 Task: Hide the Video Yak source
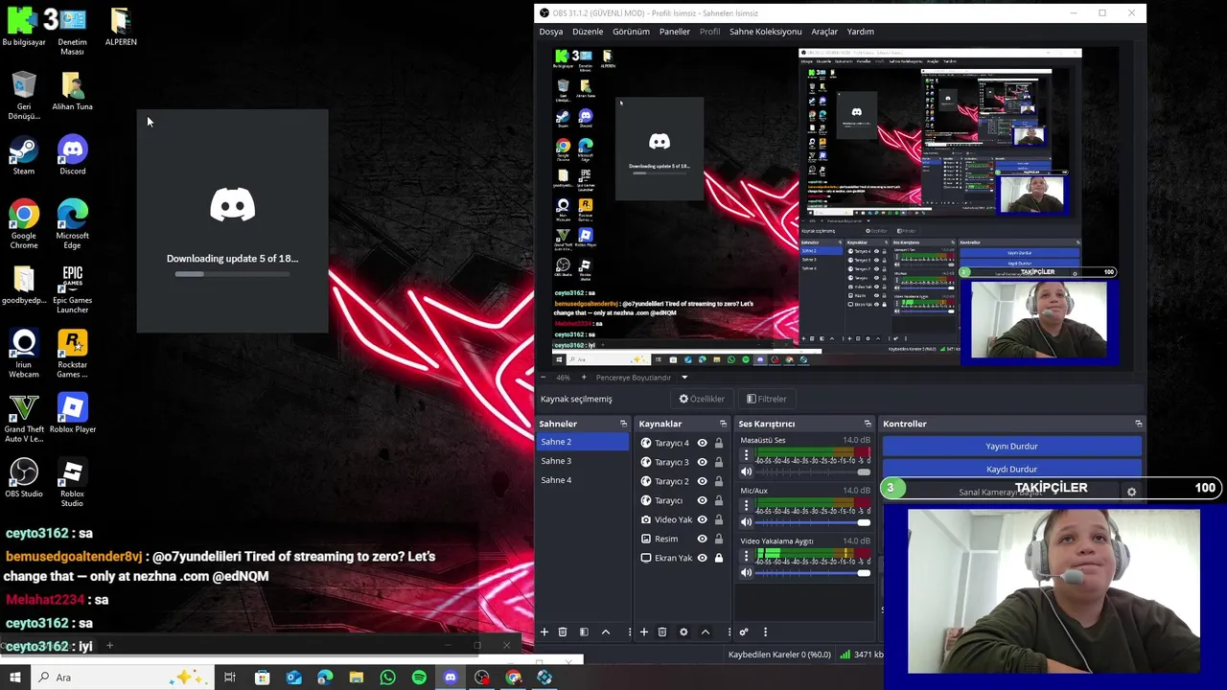click(x=703, y=519)
